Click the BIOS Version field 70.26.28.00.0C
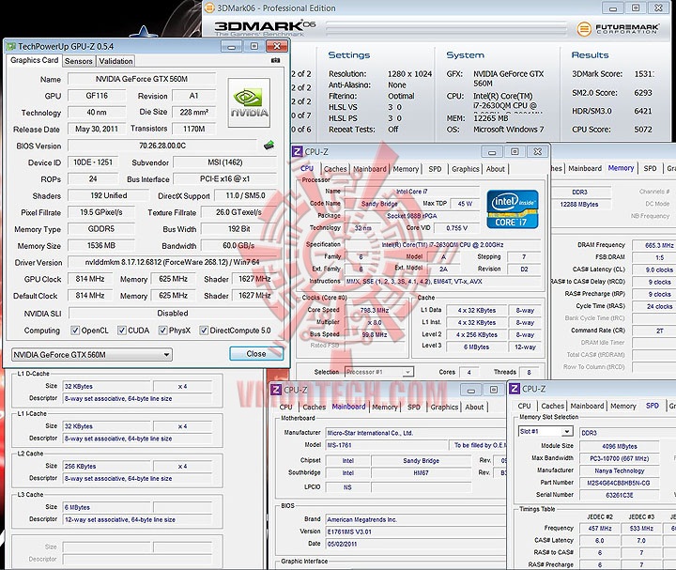The width and height of the screenshot is (676, 570). (x=162, y=146)
